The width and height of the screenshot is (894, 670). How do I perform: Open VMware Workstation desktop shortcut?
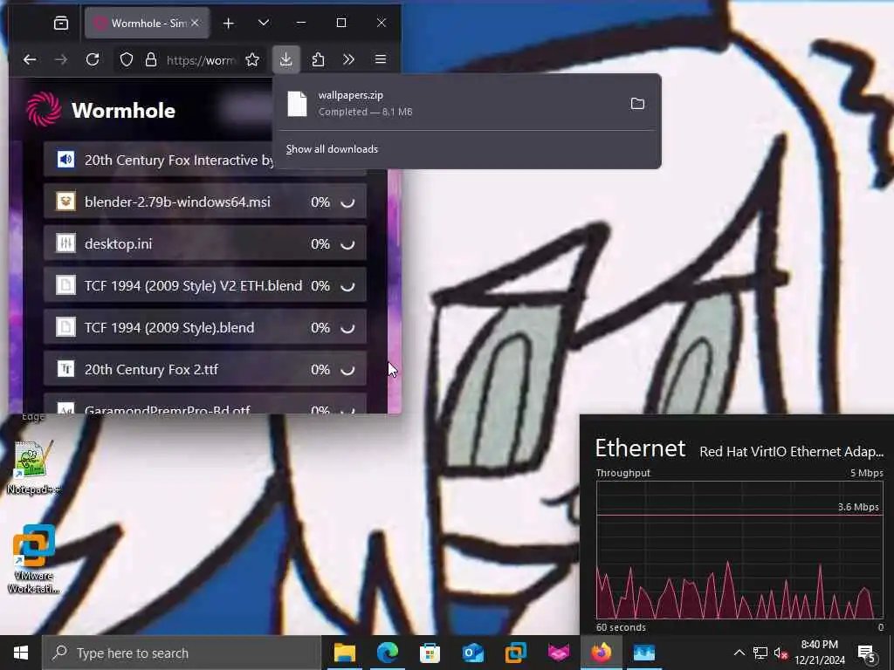[33, 558]
